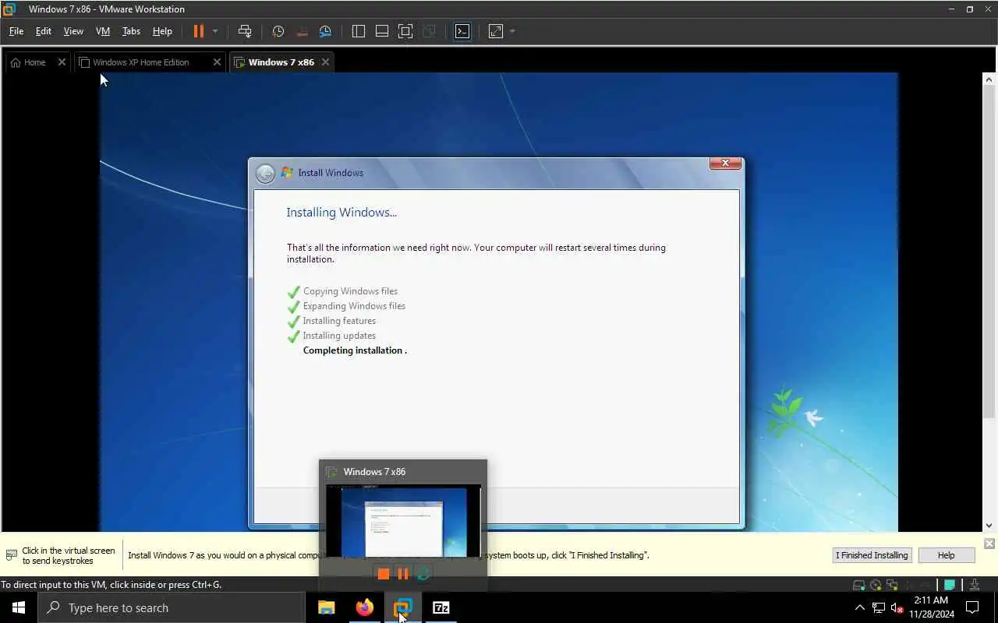Open the console view icon
Image resolution: width=998 pixels, height=623 pixels.
[462, 31]
